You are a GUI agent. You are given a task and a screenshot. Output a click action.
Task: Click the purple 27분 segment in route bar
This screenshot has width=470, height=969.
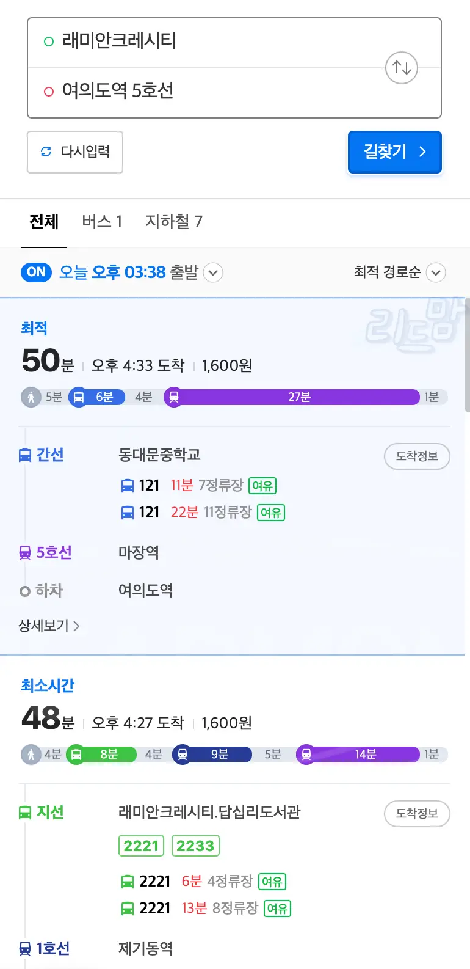[298, 397]
